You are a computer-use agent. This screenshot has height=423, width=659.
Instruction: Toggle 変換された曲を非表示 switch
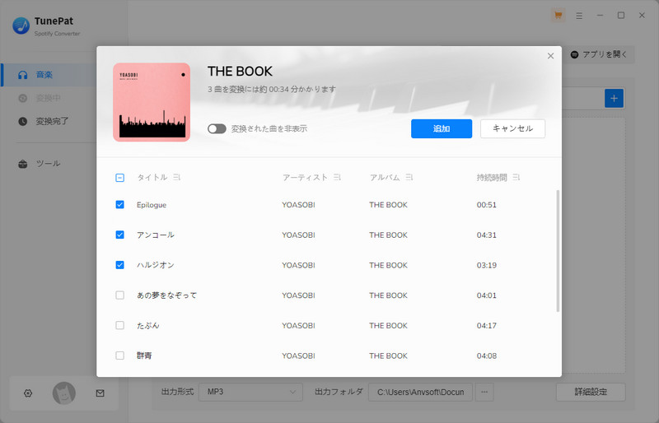(x=217, y=128)
